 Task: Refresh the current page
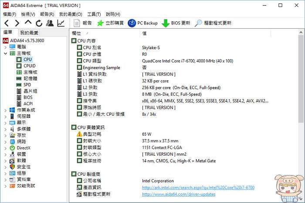(x=39, y=23)
